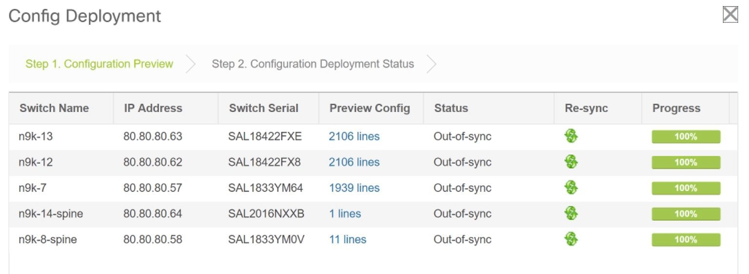Open 2106 lines preview for n9k-12
749x274 pixels.
(x=354, y=162)
